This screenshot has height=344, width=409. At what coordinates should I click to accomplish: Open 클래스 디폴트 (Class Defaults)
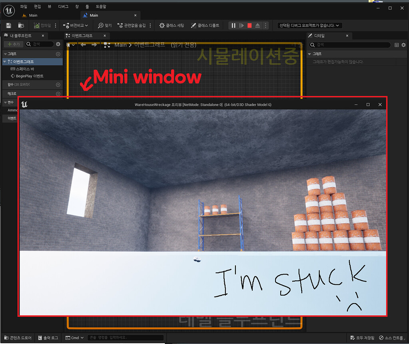pyautogui.click(x=205, y=25)
